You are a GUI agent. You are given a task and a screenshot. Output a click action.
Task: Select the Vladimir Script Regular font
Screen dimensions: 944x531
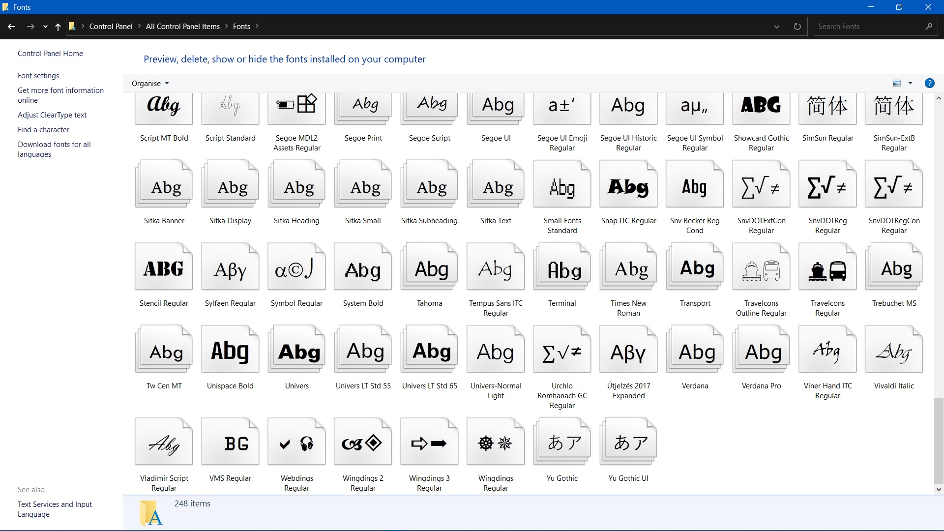[x=164, y=442]
